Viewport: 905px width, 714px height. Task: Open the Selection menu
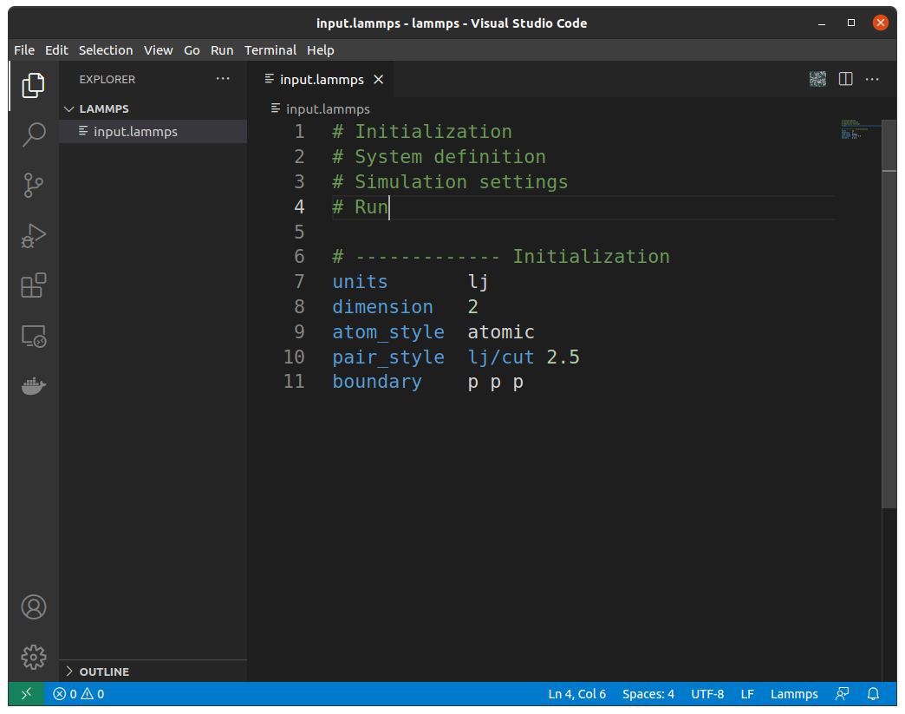(x=106, y=50)
